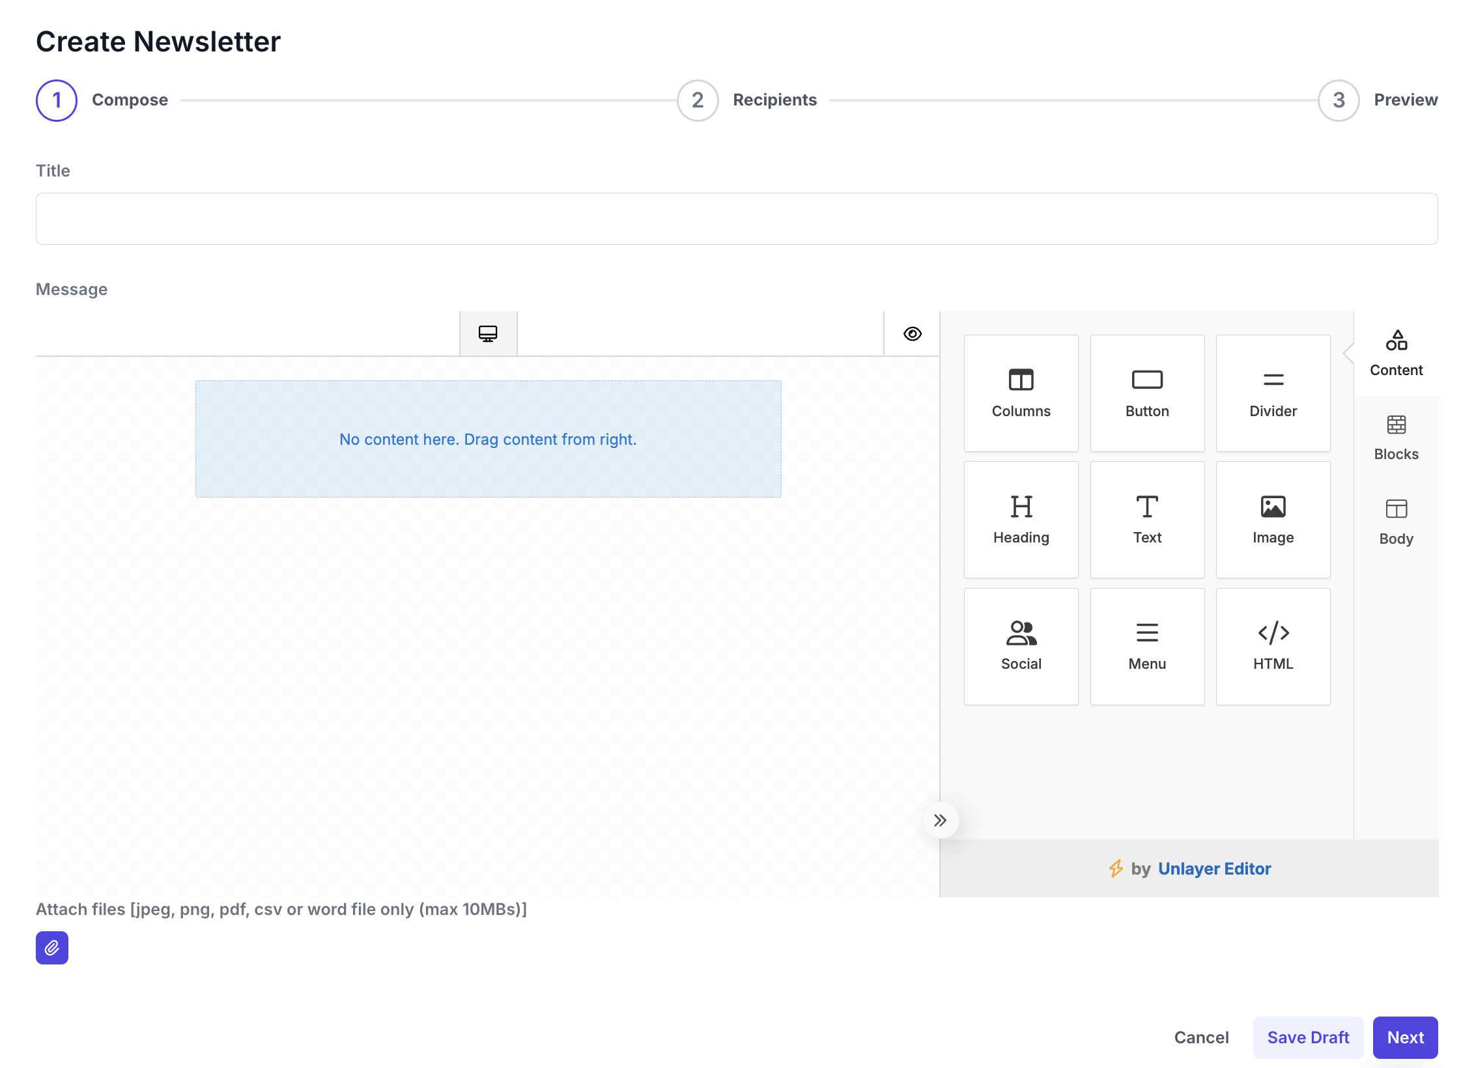Image resolution: width=1476 pixels, height=1068 pixels.
Task: Toggle the eye preview icon
Action: [912, 333]
